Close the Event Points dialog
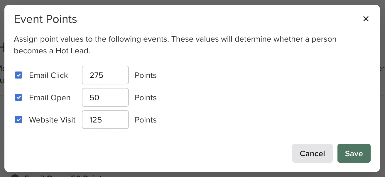This screenshot has width=385, height=177. (x=366, y=19)
